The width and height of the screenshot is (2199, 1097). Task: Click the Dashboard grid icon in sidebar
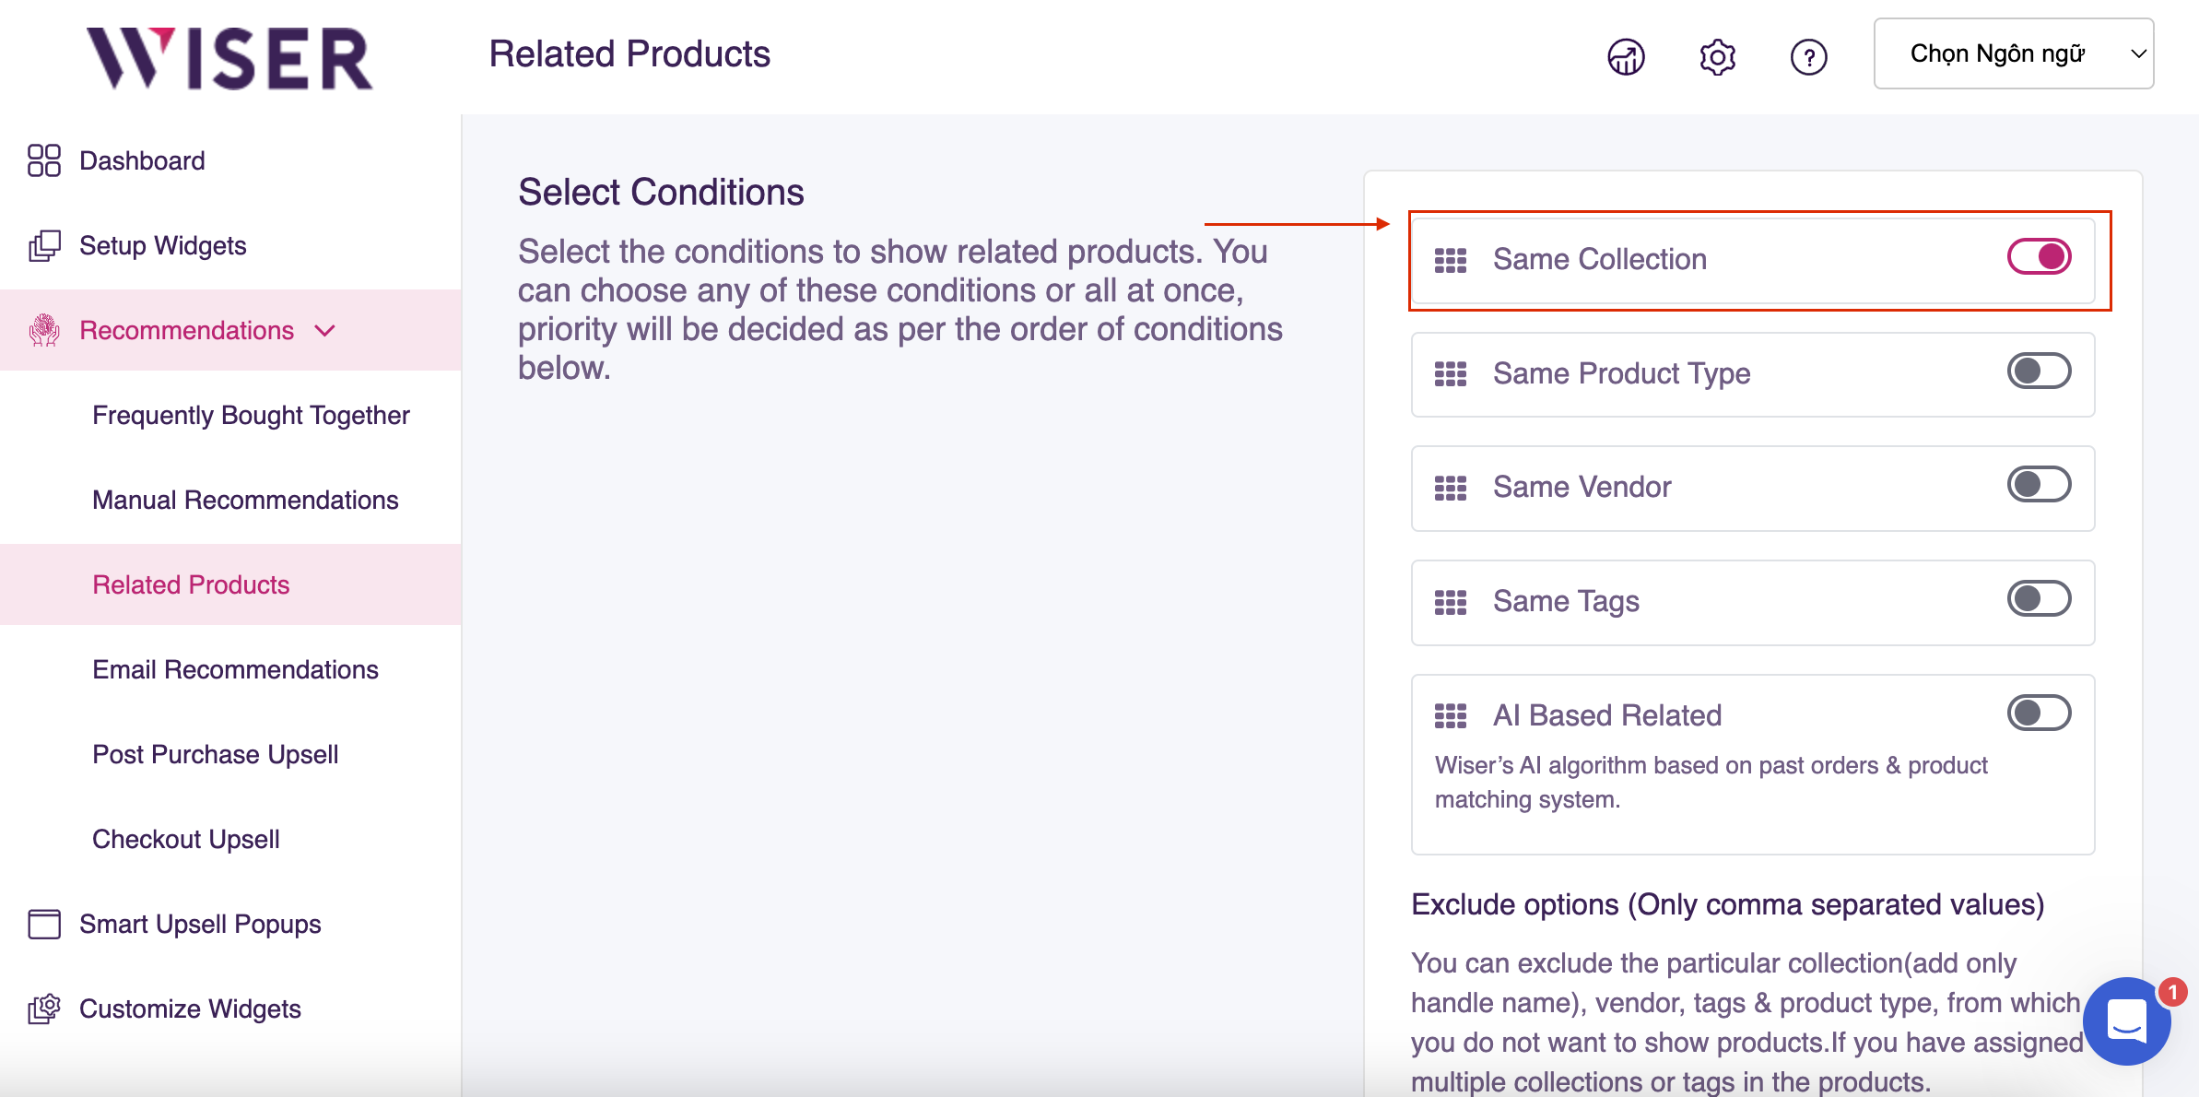[x=44, y=160]
